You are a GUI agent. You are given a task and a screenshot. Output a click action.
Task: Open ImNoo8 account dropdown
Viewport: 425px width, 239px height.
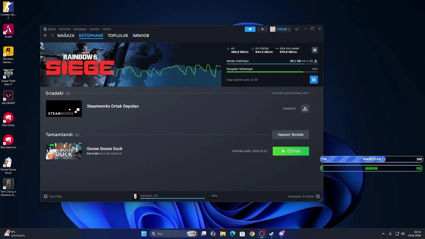[x=280, y=29]
